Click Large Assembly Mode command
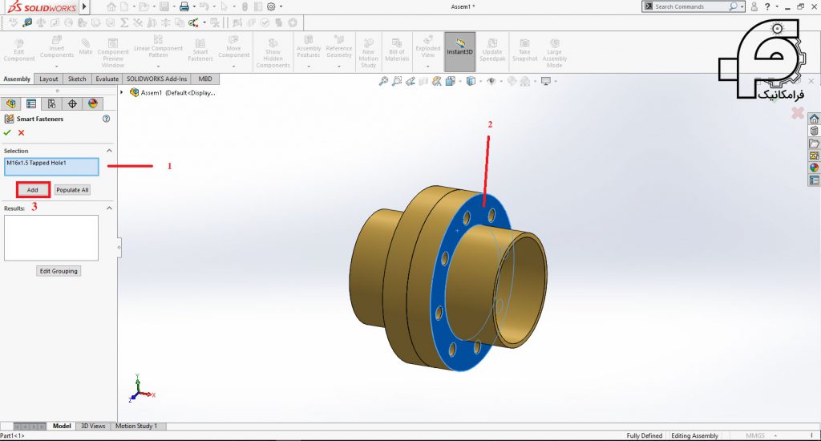 click(x=555, y=53)
